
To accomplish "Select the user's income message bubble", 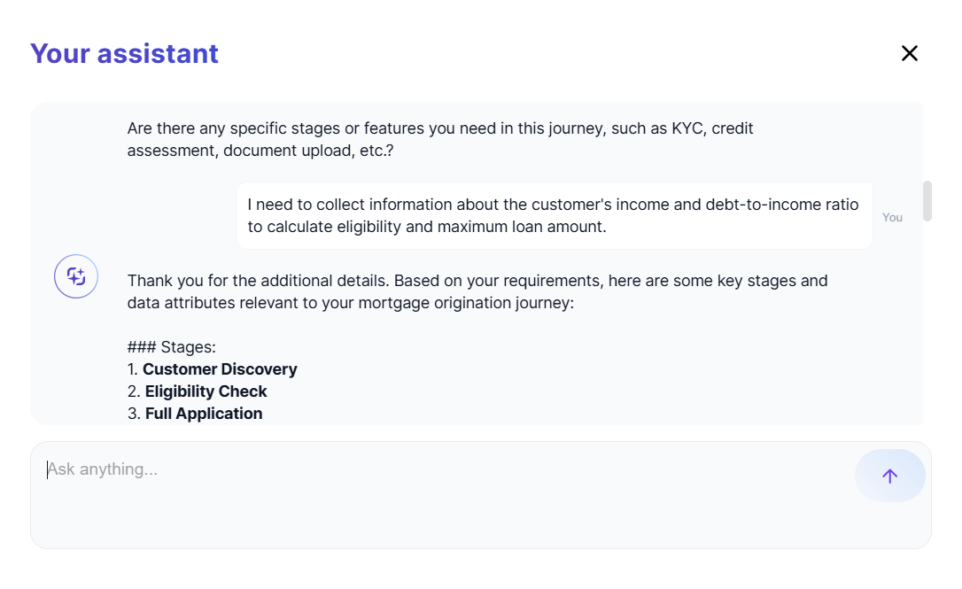I will click(x=554, y=216).
